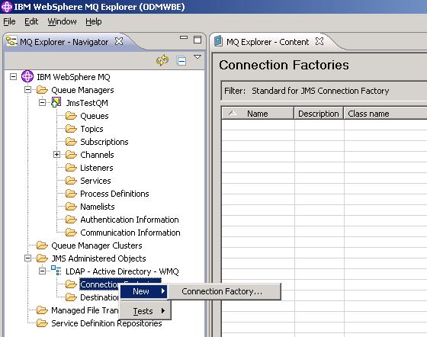Click the Namelists folder icon
Viewport: 427px width, 337px height.
click(71, 207)
